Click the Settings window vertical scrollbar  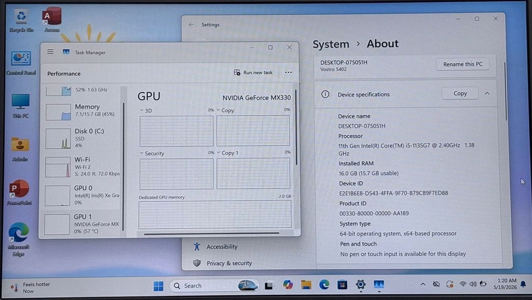(506, 91)
